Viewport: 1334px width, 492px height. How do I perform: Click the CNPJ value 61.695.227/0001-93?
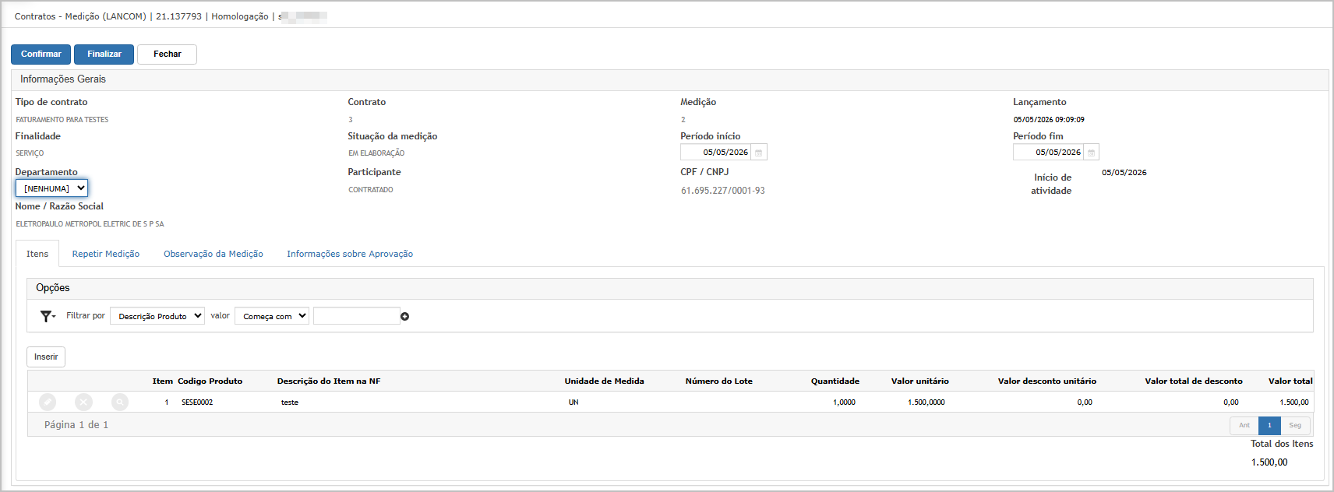pos(723,191)
